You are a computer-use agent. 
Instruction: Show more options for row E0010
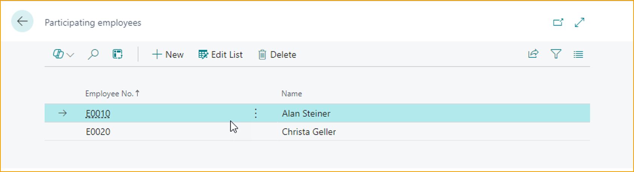coord(255,113)
